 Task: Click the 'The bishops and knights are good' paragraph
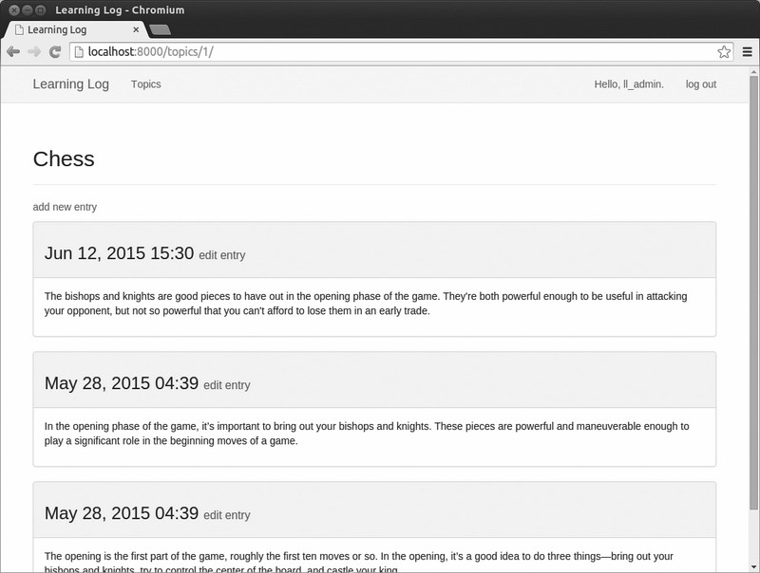click(366, 304)
